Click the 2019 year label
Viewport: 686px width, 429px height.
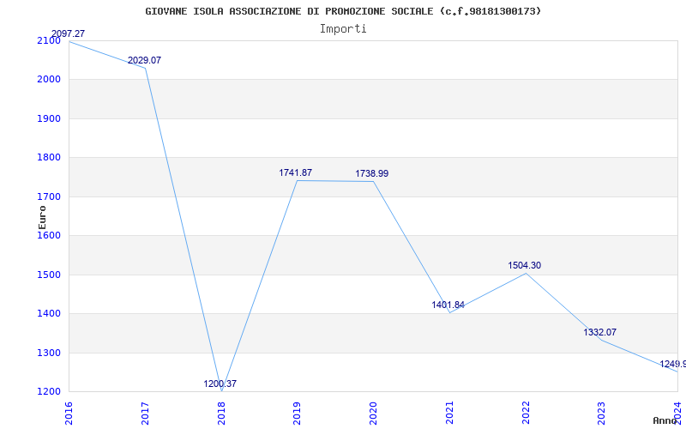coord(298,413)
